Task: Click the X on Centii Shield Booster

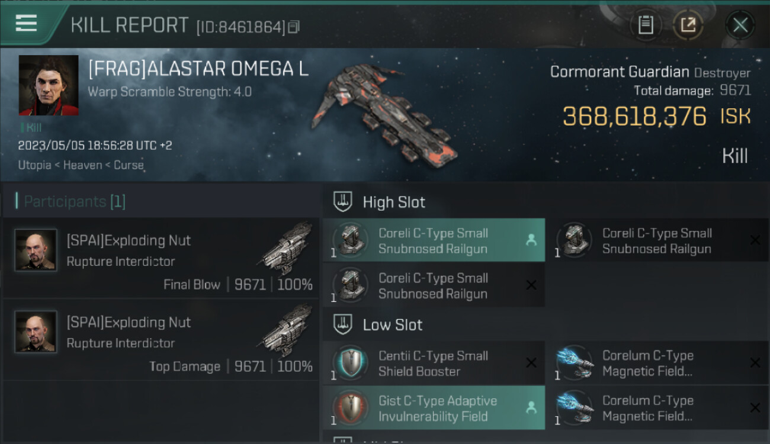Action: coord(531,363)
